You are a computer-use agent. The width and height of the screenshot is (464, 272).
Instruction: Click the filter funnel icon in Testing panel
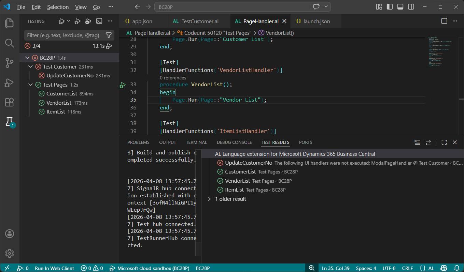pos(109,35)
